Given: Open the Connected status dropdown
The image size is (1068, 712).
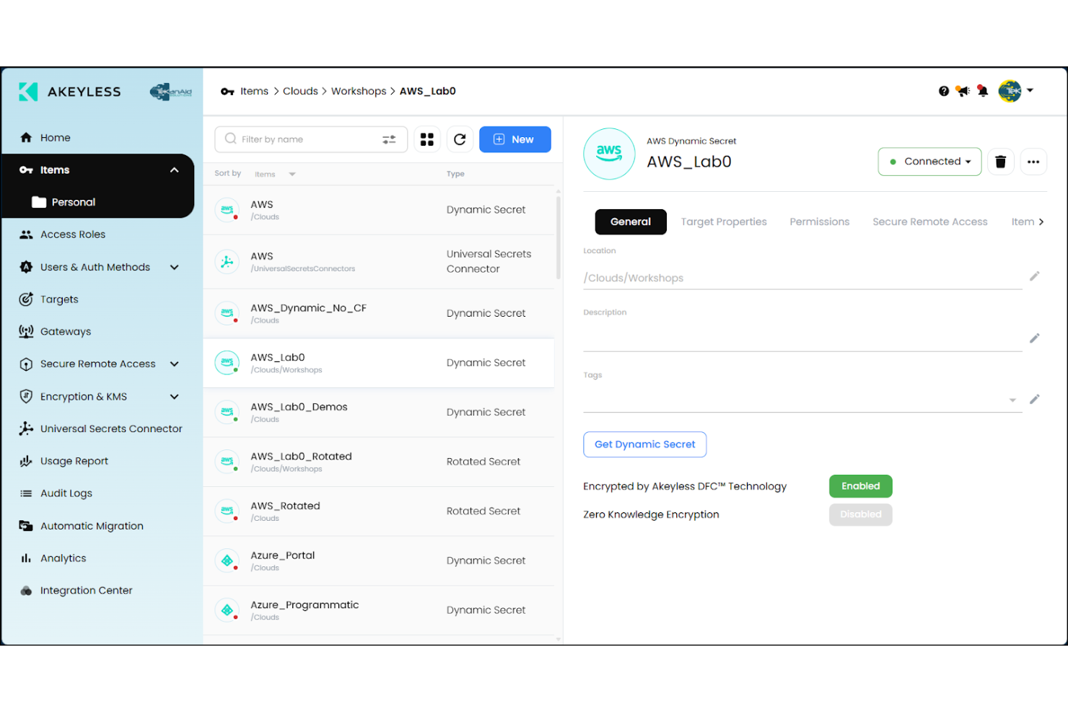Looking at the screenshot, I should tap(929, 162).
